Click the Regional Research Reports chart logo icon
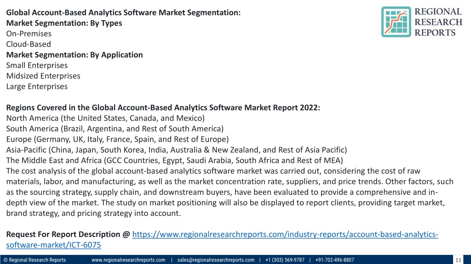The height and width of the screenshot is (264, 471). click(396, 22)
